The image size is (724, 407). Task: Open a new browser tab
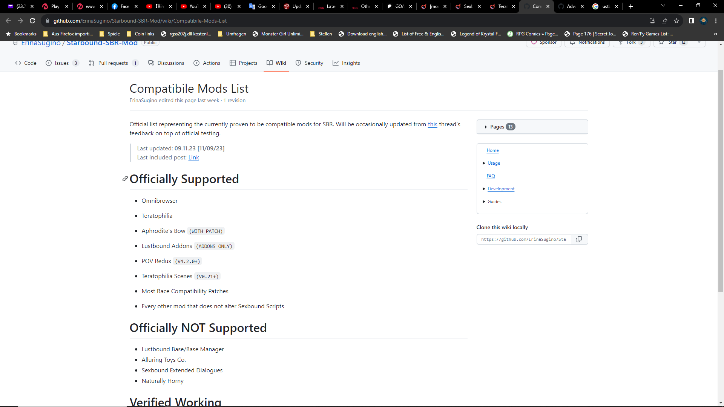tap(630, 6)
